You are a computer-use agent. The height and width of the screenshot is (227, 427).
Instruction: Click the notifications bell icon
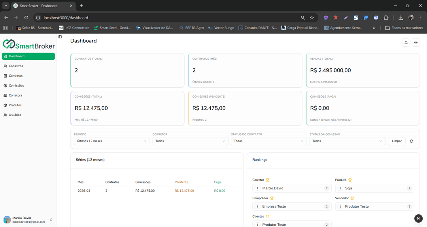(x=406, y=43)
